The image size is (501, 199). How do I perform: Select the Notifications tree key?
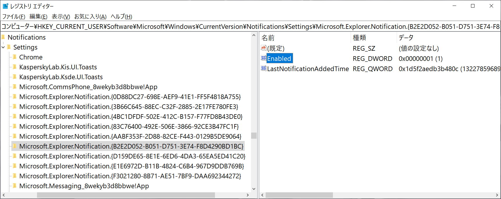[x=27, y=37]
